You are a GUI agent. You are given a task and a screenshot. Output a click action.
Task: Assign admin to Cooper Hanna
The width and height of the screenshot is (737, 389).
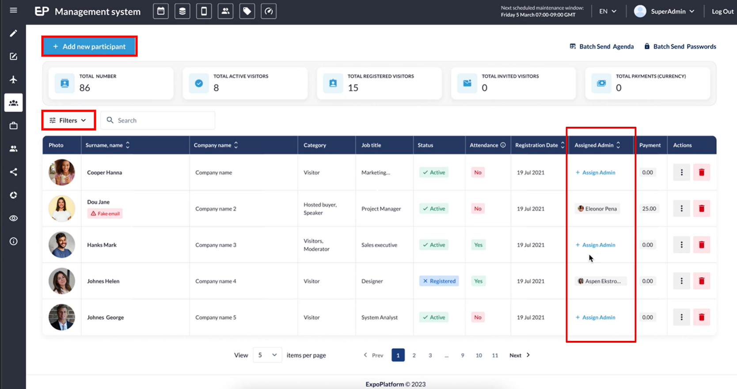point(595,172)
